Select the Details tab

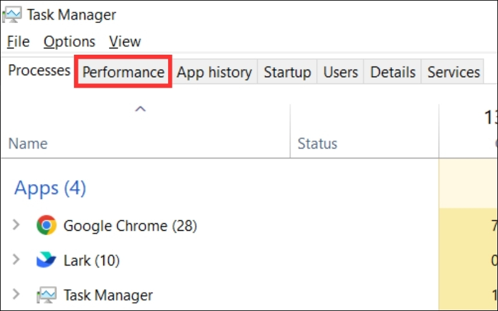[393, 72]
